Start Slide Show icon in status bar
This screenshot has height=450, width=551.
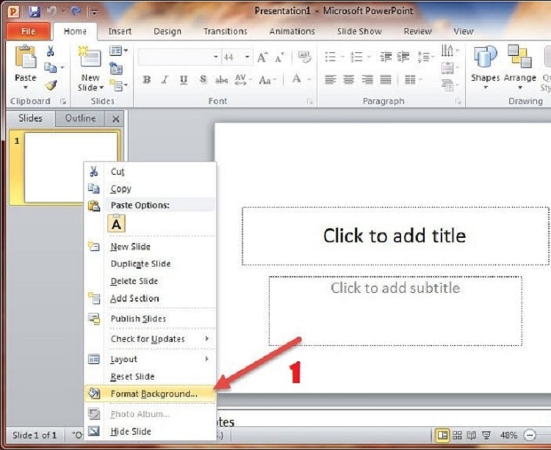(x=486, y=435)
